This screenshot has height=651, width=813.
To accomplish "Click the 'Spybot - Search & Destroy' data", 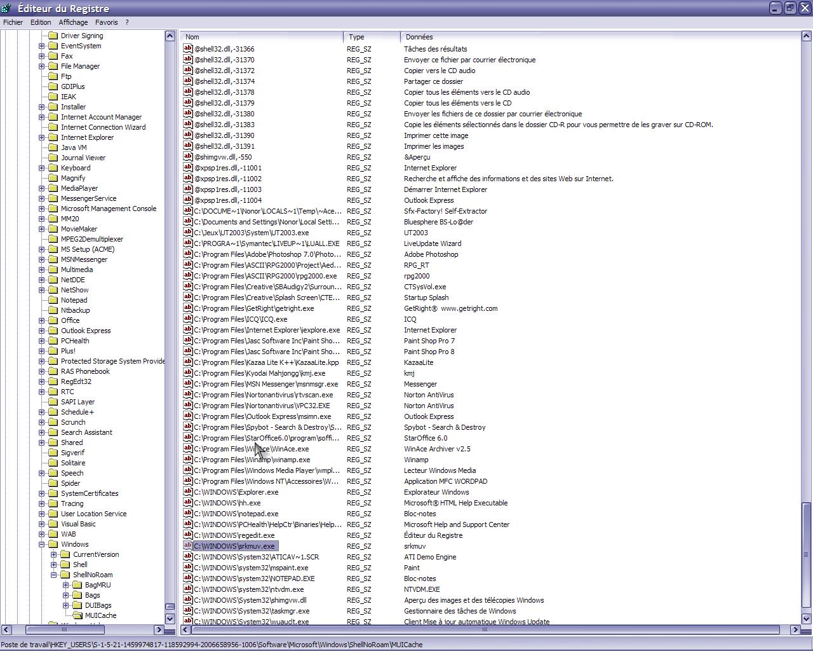I will [445, 427].
